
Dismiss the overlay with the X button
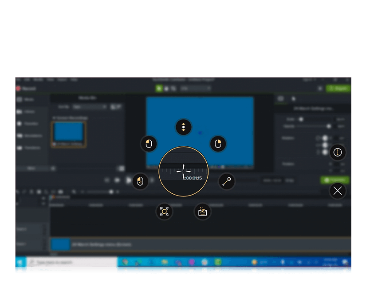tap(337, 191)
